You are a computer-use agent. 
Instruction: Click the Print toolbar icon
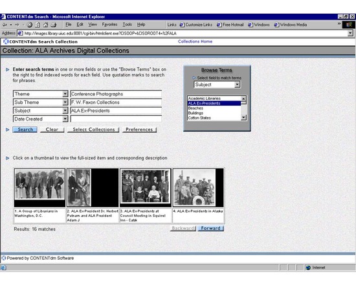click(x=54, y=25)
